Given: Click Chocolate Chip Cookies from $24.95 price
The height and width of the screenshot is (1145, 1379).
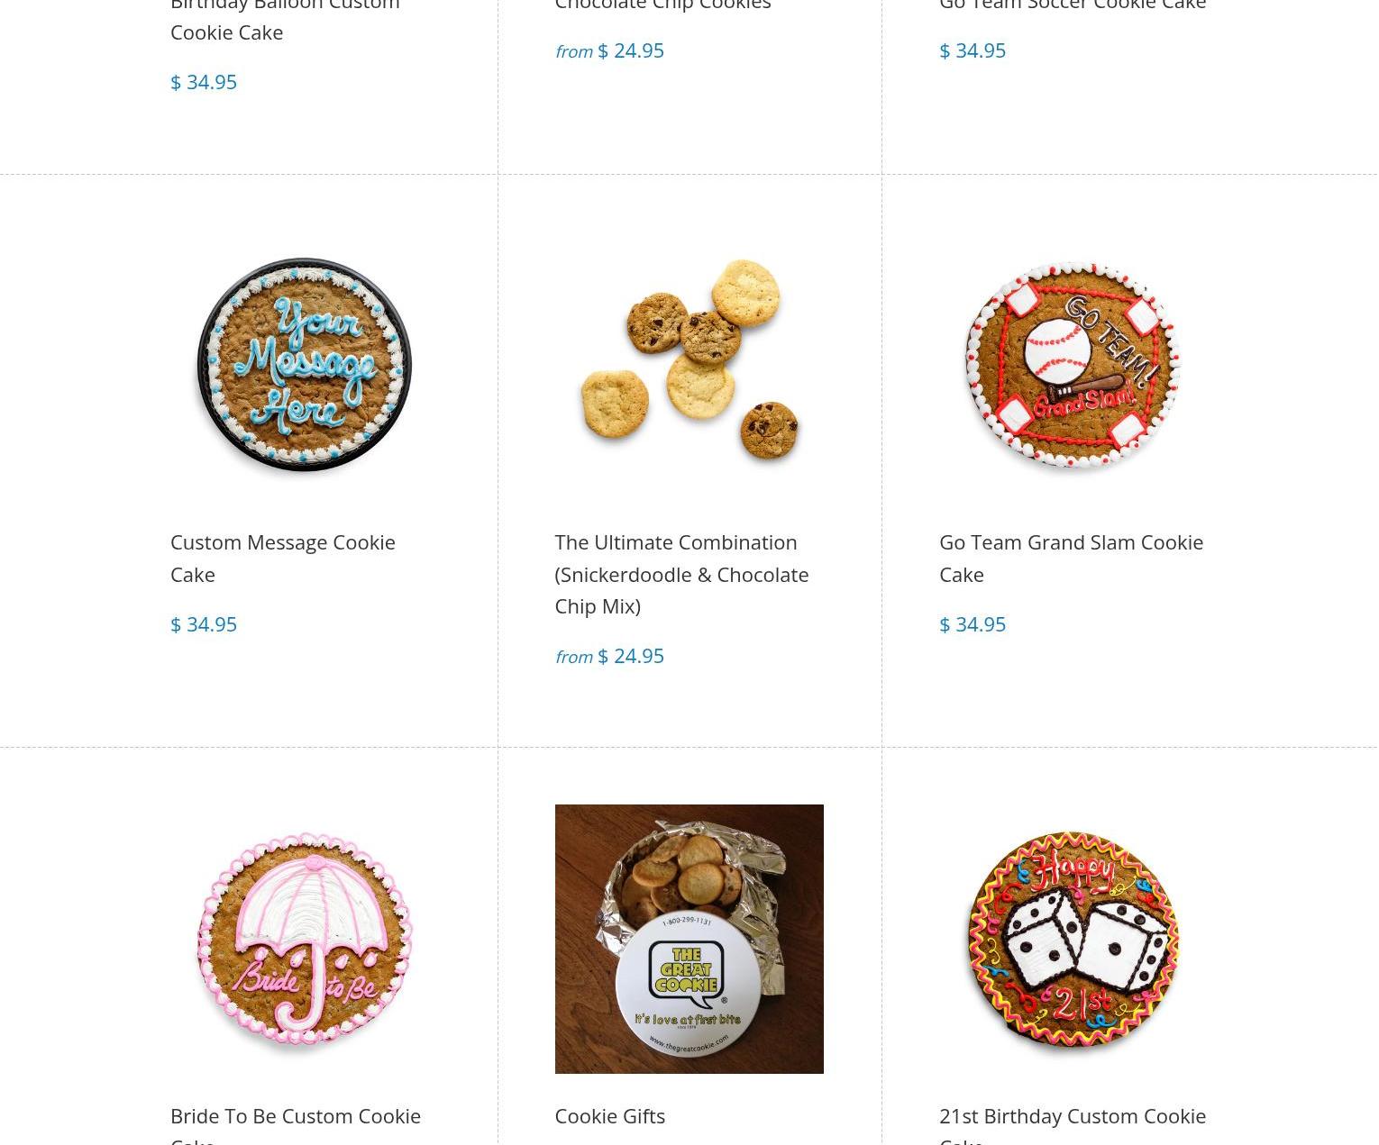Looking at the screenshot, I should tap(609, 50).
